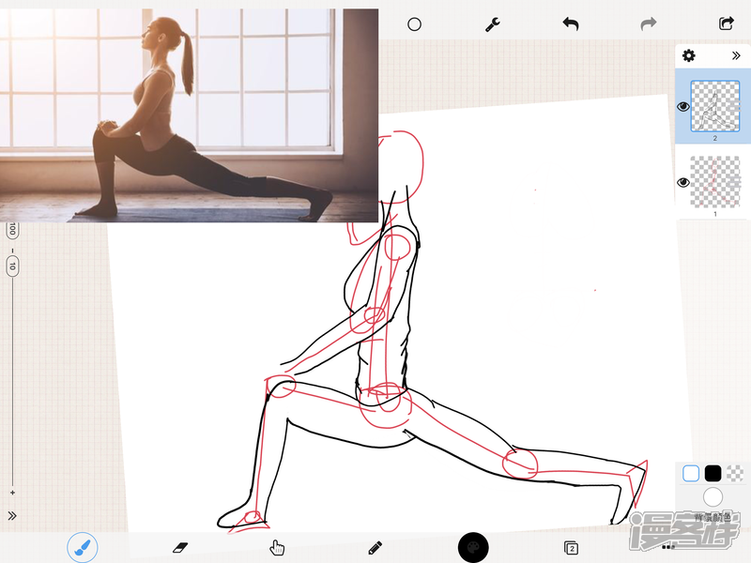Viewport: 751px width, 563px height.
Task: Open the wrench tools menu
Action: click(x=492, y=24)
